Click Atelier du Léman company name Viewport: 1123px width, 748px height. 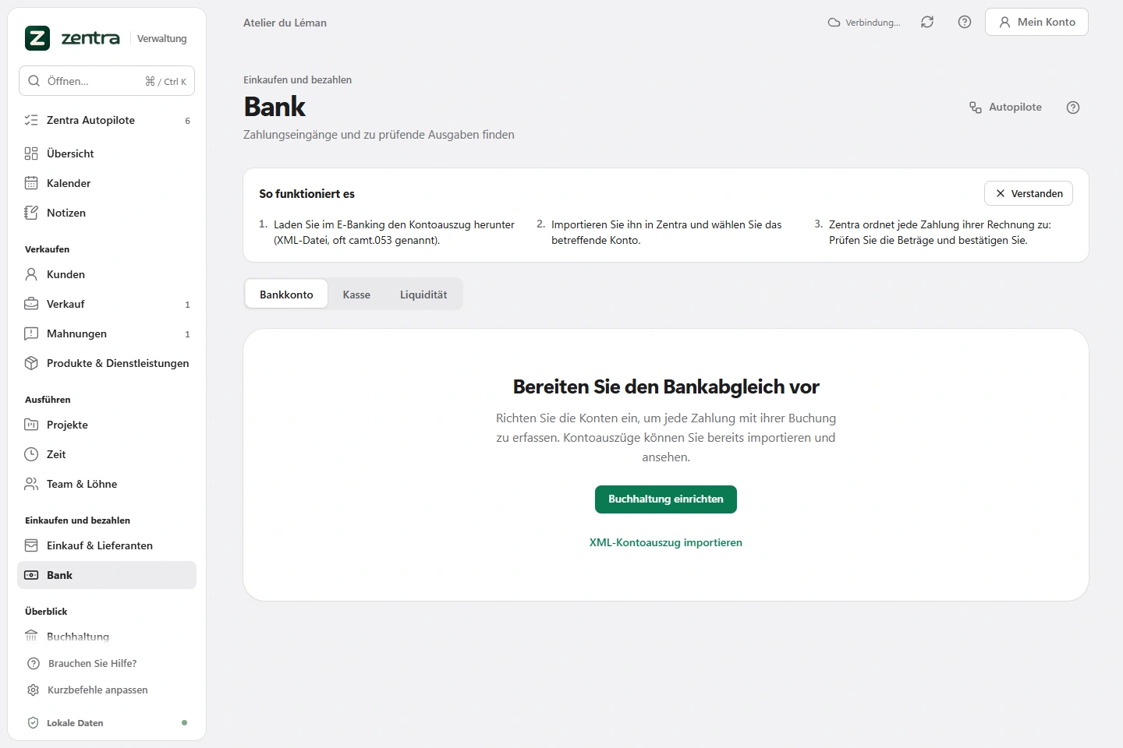(x=285, y=23)
